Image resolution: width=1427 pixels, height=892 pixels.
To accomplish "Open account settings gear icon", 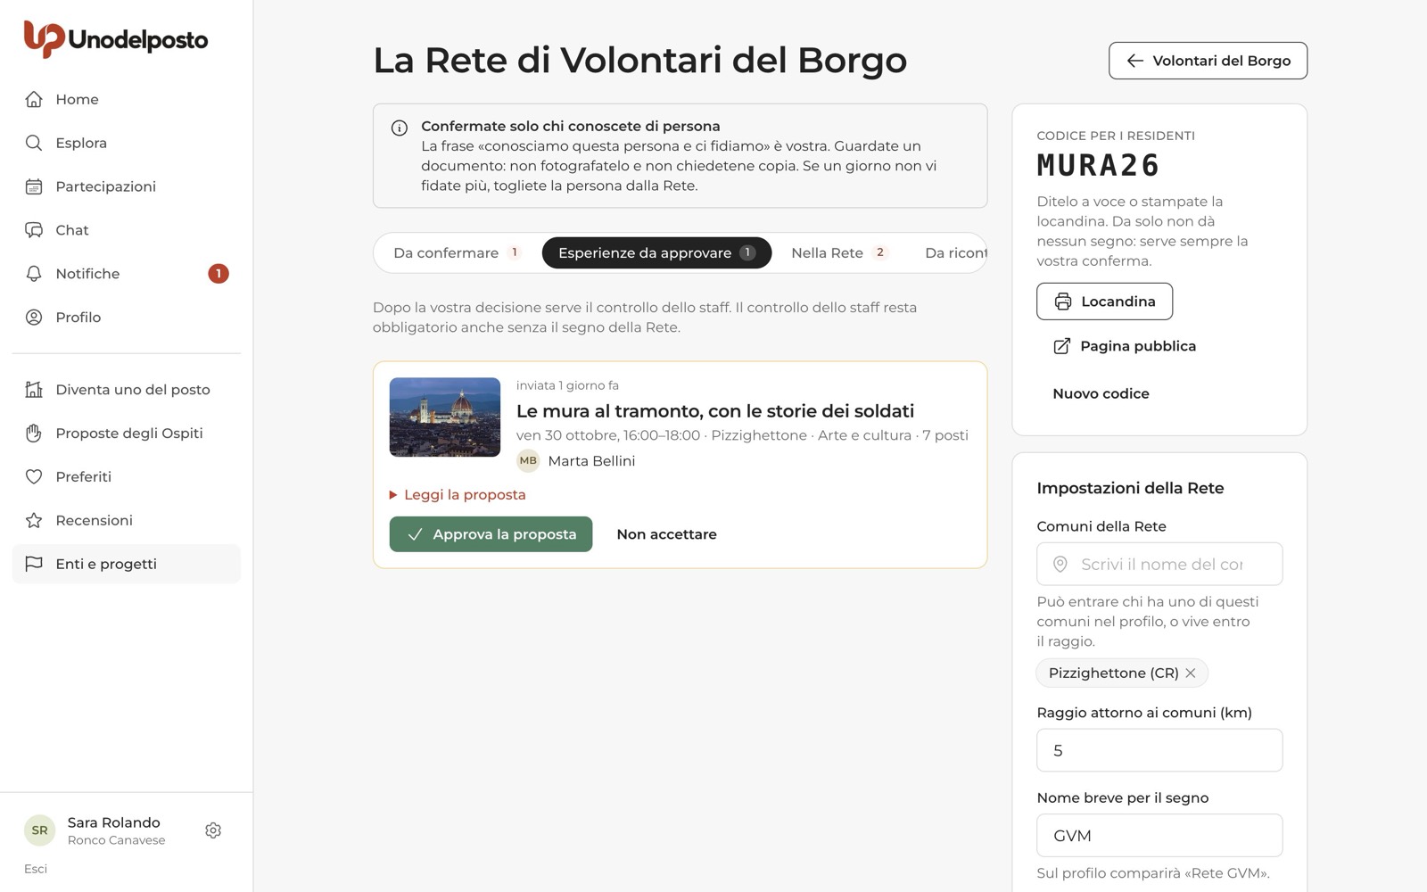I will point(213,830).
